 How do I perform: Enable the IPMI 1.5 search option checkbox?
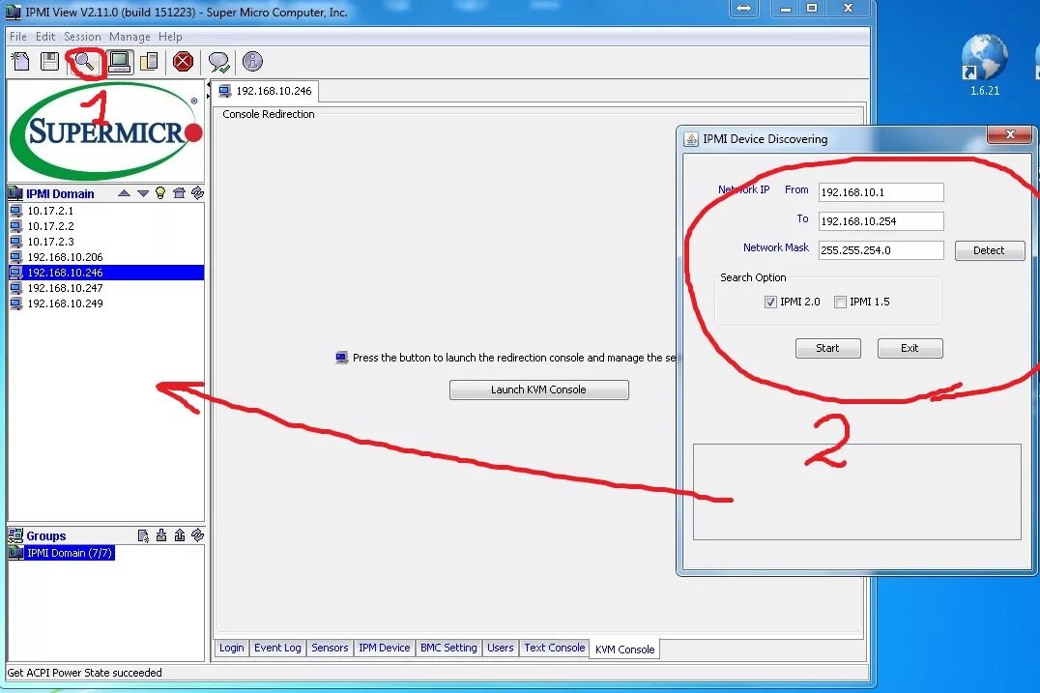click(840, 303)
